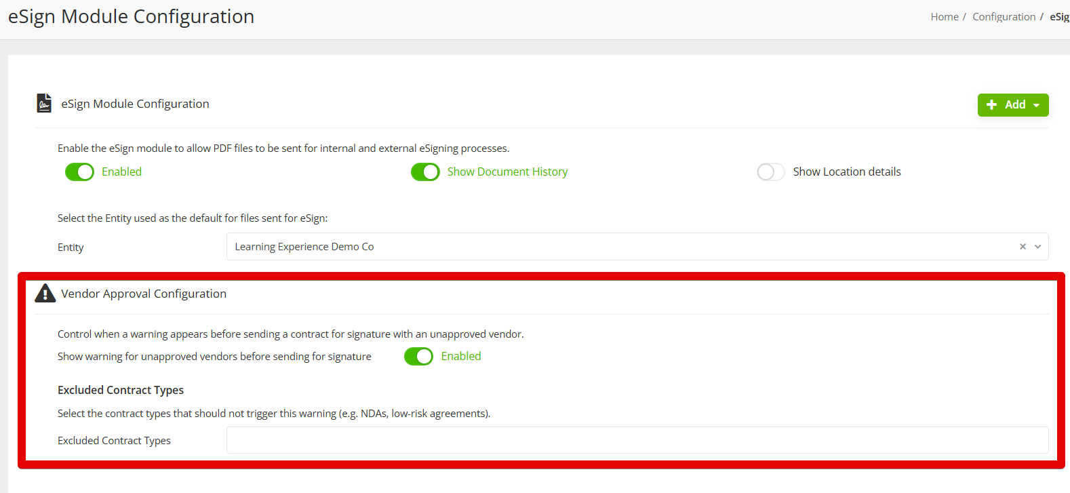Viewport: 1070px width, 493px height.
Task: Select the eSig breadcrumb item
Action: coord(1059,17)
